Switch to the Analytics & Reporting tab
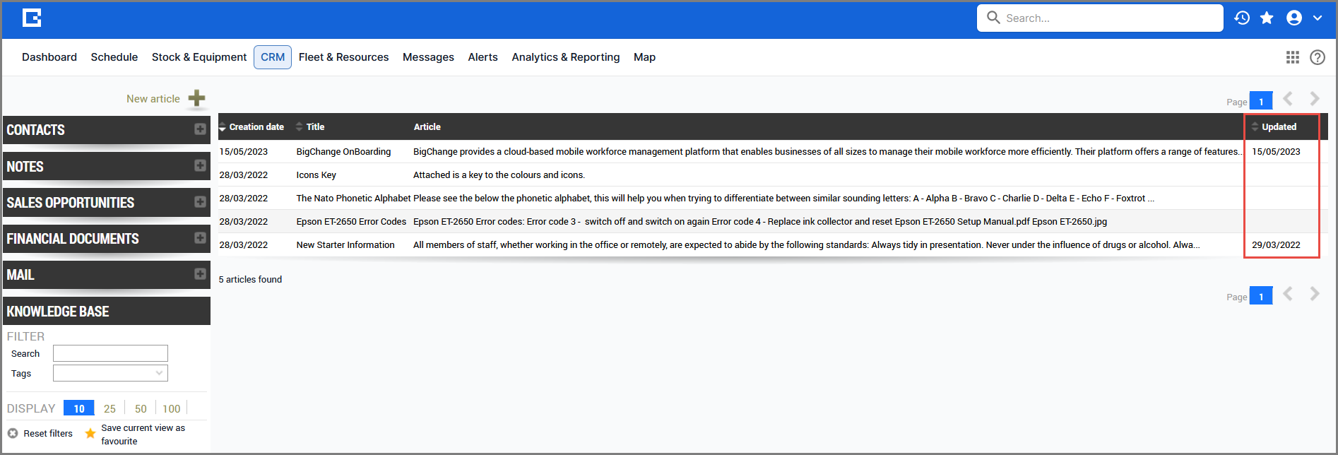Image resolution: width=1338 pixels, height=455 pixels. click(565, 57)
